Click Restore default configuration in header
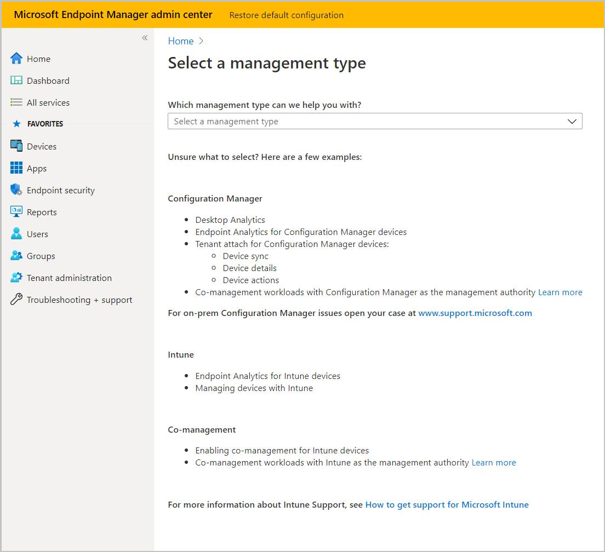The height and width of the screenshot is (552, 605). tap(286, 15)
